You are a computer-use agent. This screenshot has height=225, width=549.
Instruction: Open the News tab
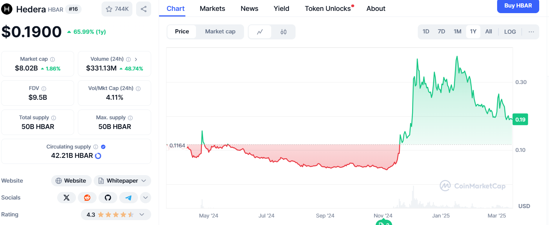click(x=250, y=9)
